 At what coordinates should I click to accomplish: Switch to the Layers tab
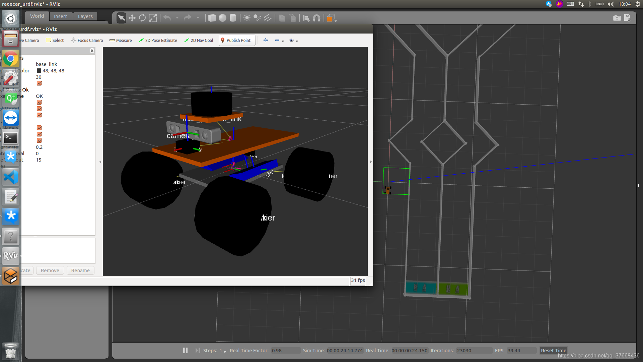click(x=85, y=16)
